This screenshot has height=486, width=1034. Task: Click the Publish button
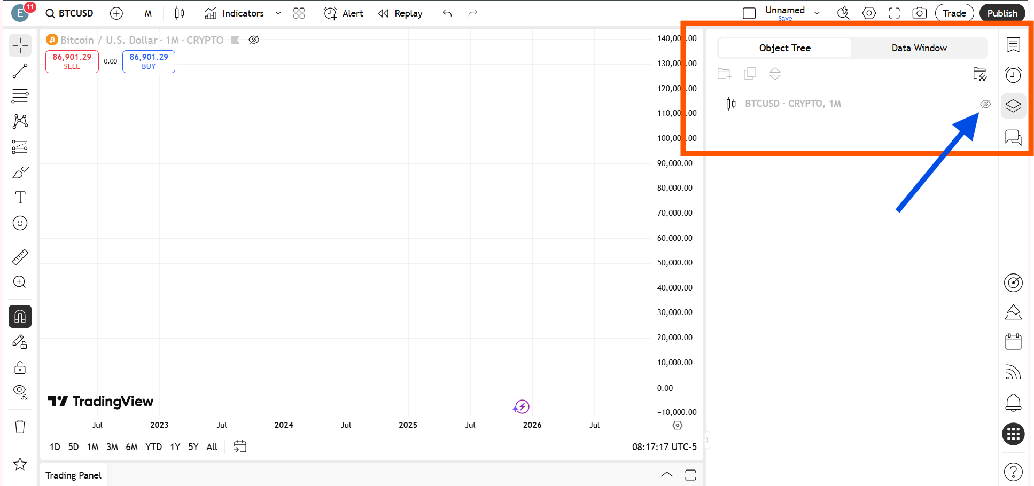pyautogui.click(x=1002, y=13)
